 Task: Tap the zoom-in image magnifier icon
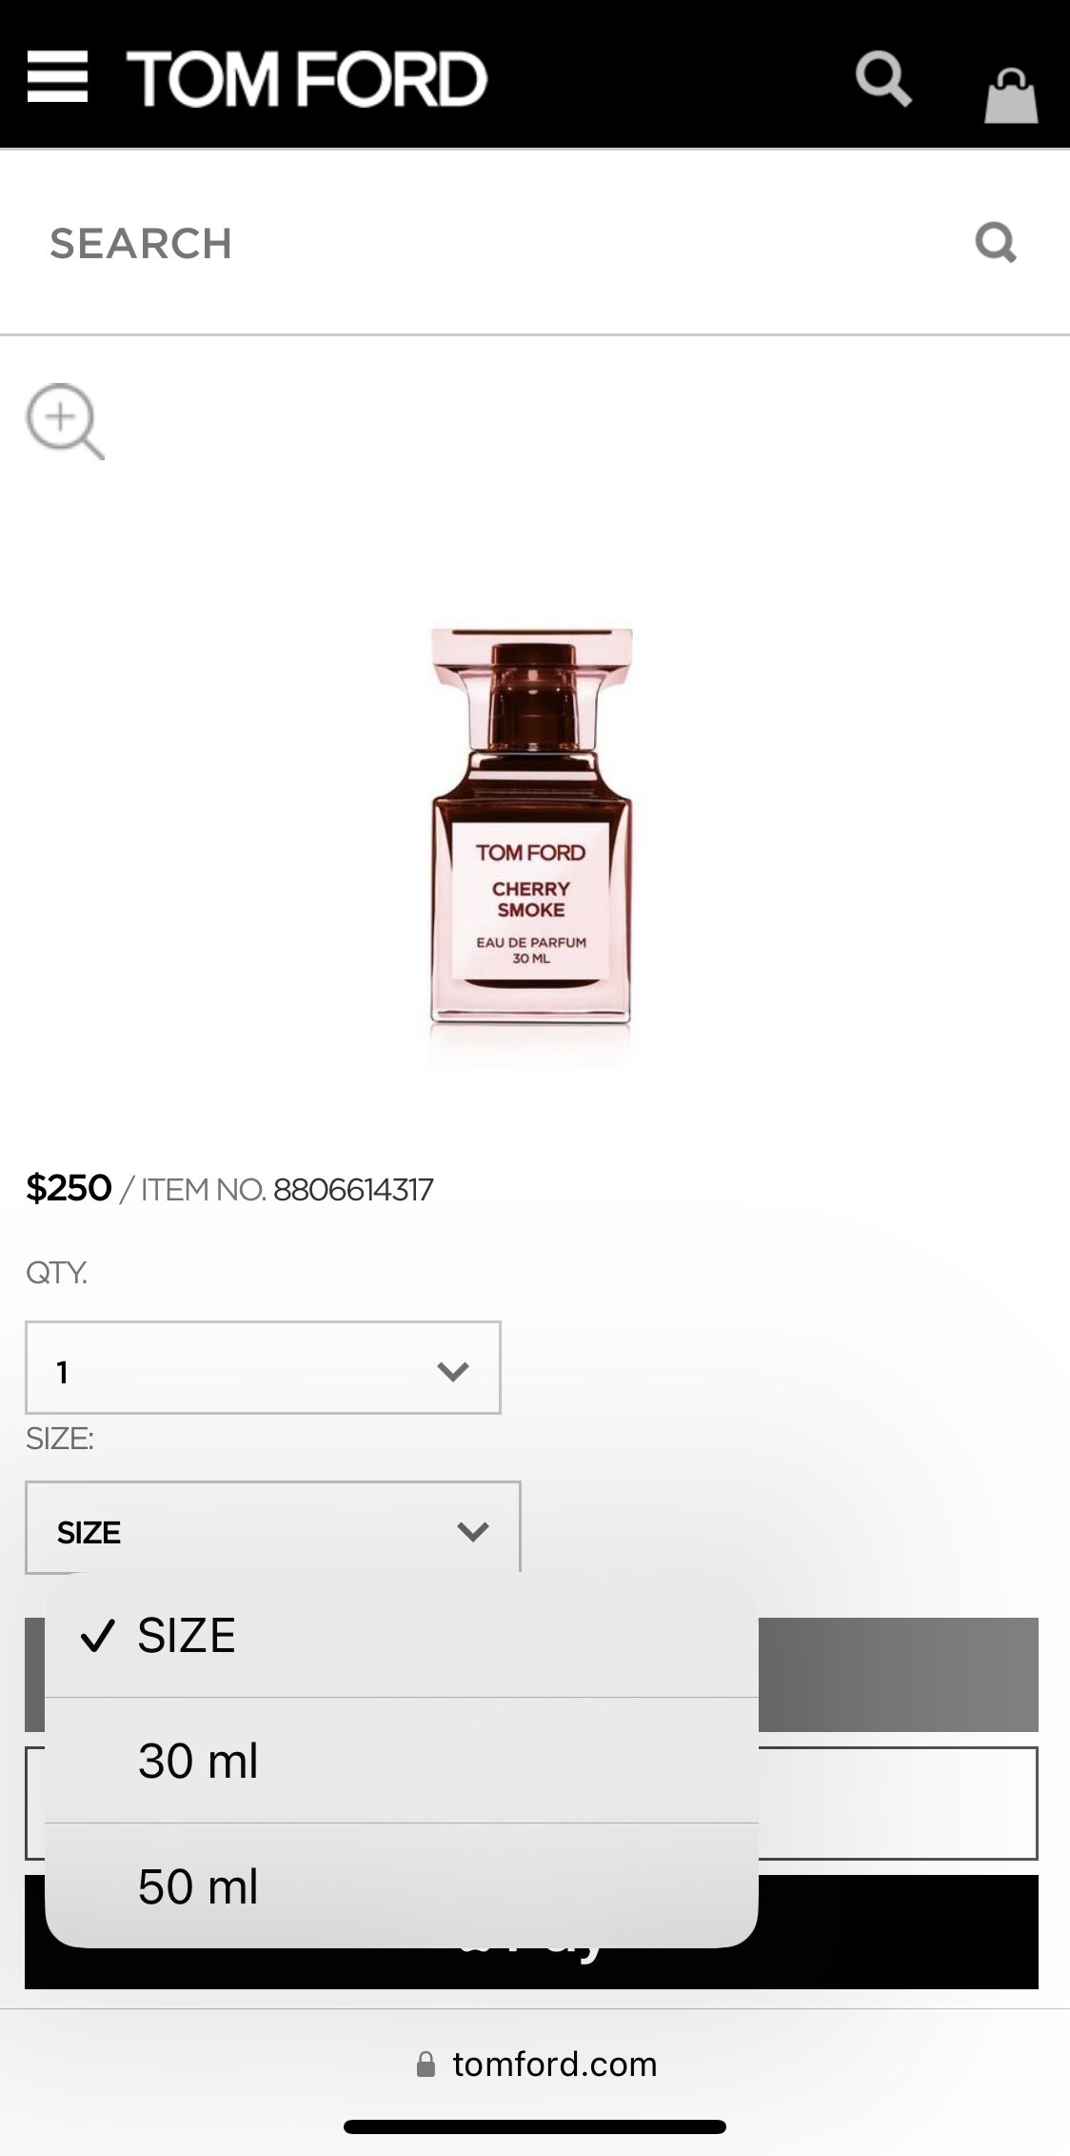point(65,421)
